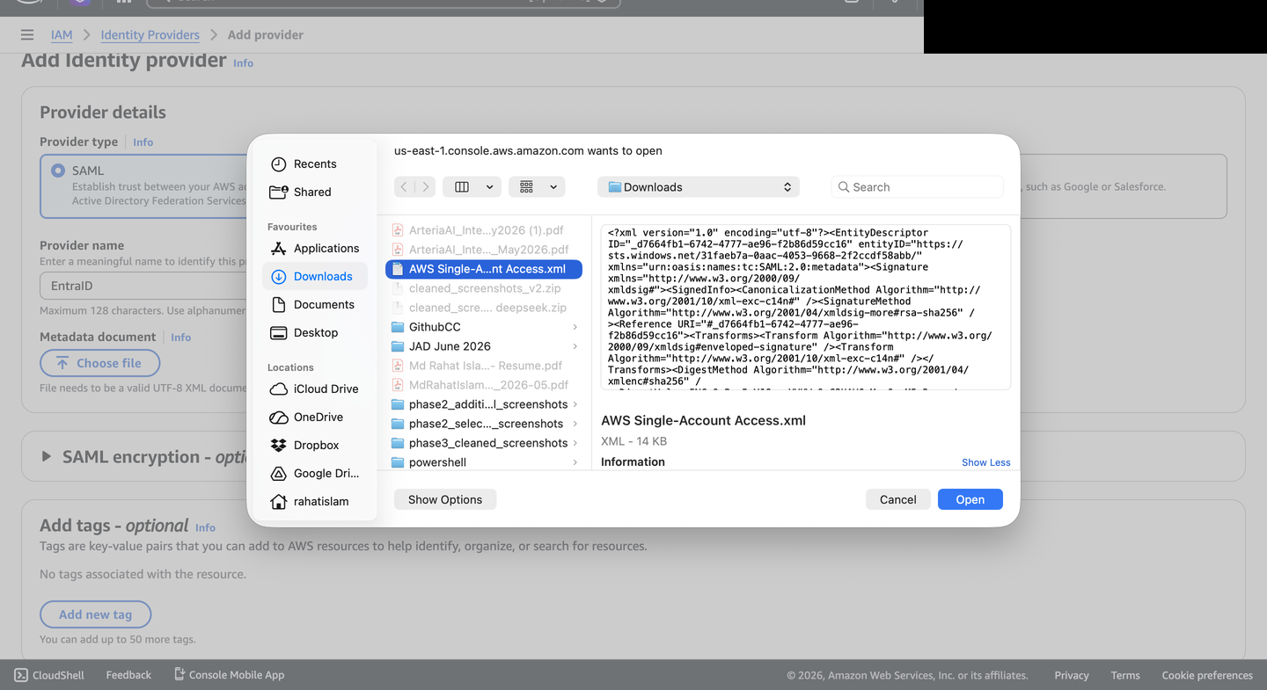Open Terms link in footer
The height and width of the screenshot is (690, 1267).
tap(1125, 675)
